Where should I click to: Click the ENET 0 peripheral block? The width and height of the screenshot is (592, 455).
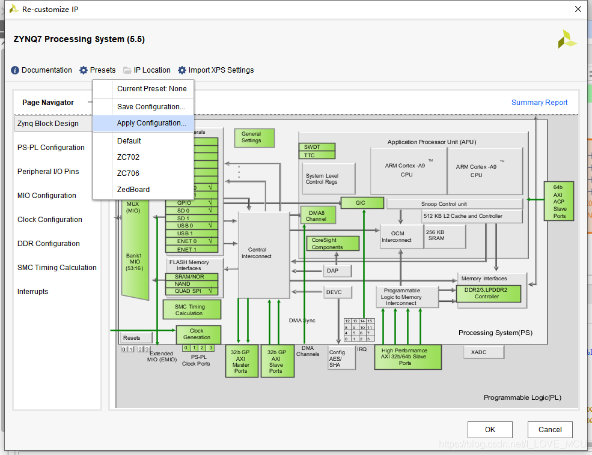point(191,241)
